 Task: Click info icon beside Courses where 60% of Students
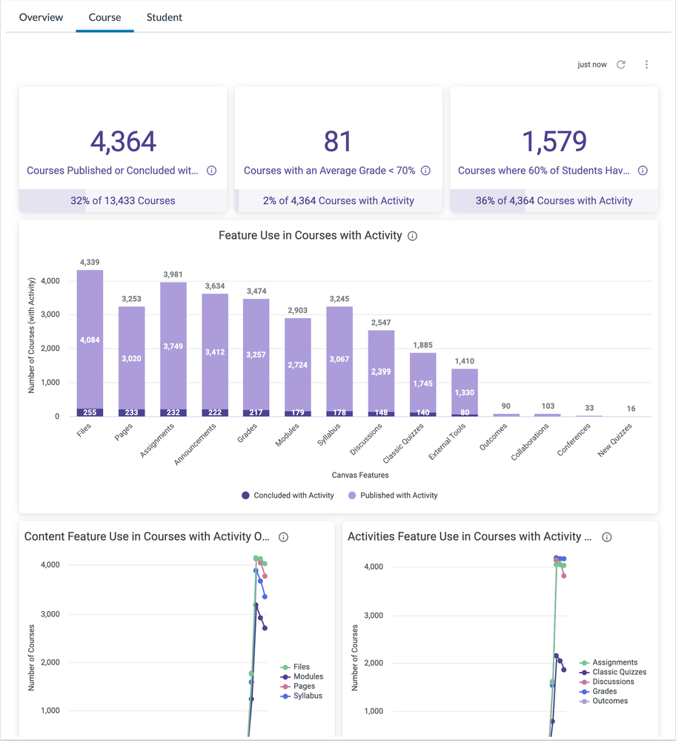pyautogui.click(x=643, y=171)
